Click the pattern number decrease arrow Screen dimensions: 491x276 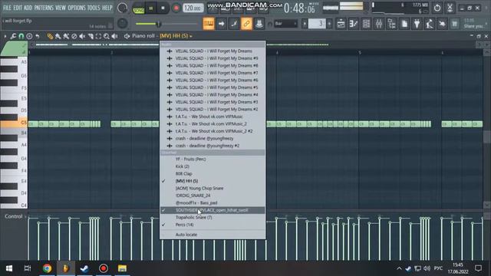[305, 24]
